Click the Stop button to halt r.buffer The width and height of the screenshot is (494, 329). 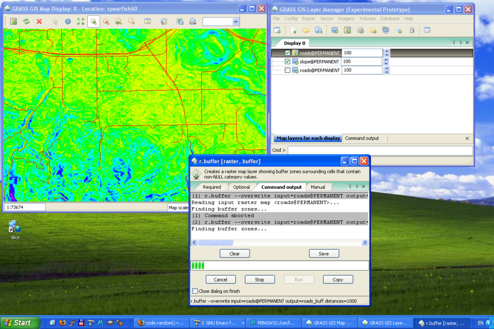point(260,279)
